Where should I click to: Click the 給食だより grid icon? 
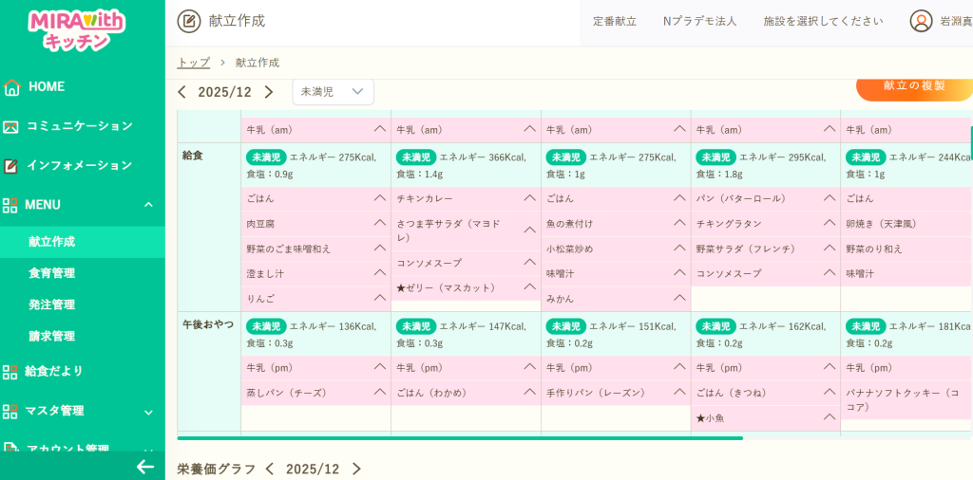click(11, 372)
